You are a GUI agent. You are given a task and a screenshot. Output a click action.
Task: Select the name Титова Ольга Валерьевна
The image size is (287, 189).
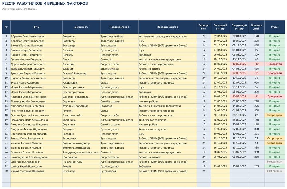(x=27, y=138)
